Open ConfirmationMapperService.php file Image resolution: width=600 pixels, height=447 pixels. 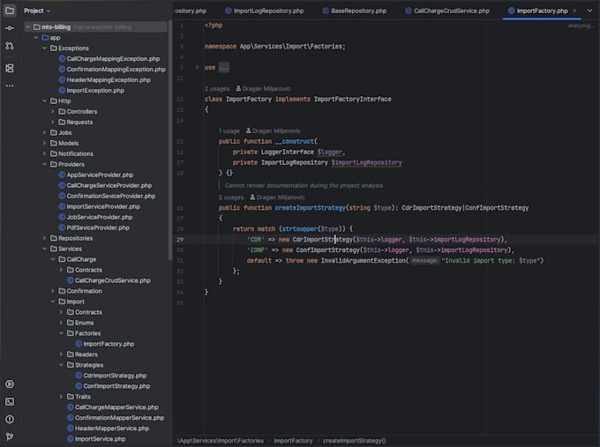(x=116, y=418)
